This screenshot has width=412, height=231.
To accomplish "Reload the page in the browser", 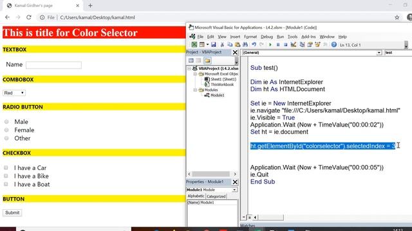I will (28, 17).
